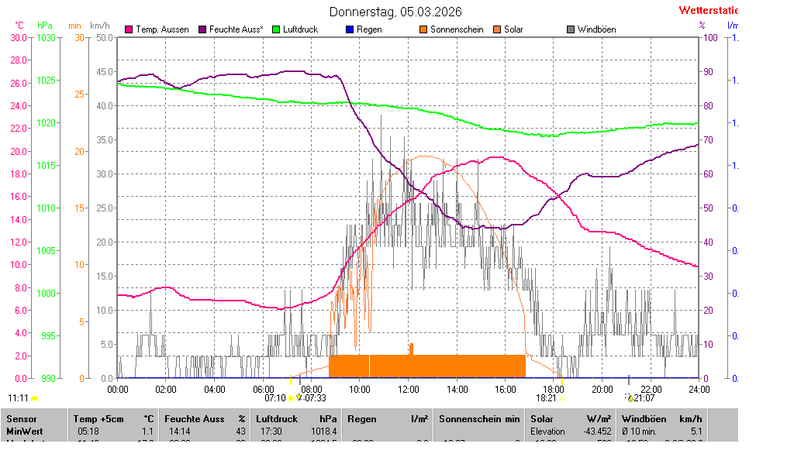794x471 pixels.
Task: Click the orange Sonnenschein legend square
Action: 423,29
